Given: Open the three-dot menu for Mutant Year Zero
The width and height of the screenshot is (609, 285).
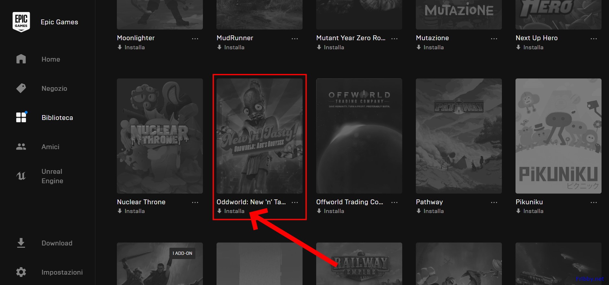Looking at the screenshot, I should click(x=394, y=39).
